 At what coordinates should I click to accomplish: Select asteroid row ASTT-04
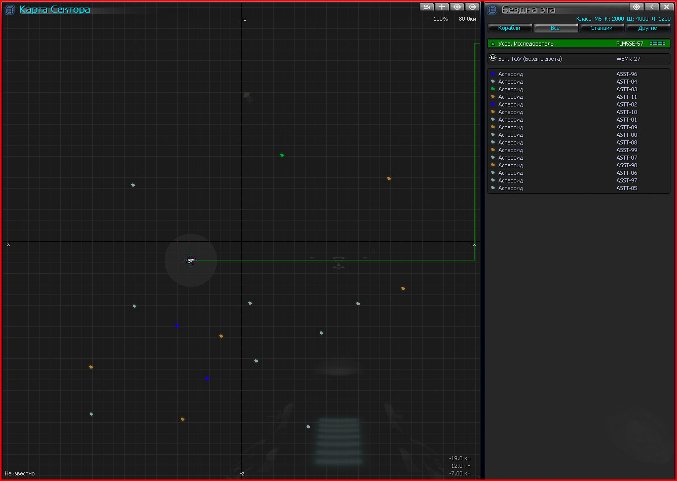click(x=579, y=82)
